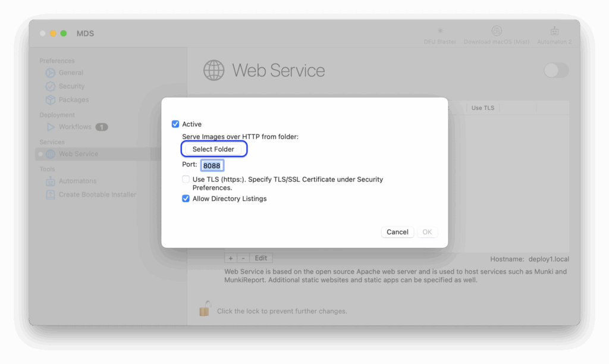The image size is (609, 364).
Task: Click the Workflows play icon
Action: pyautogui.click(x=51, y=127)
